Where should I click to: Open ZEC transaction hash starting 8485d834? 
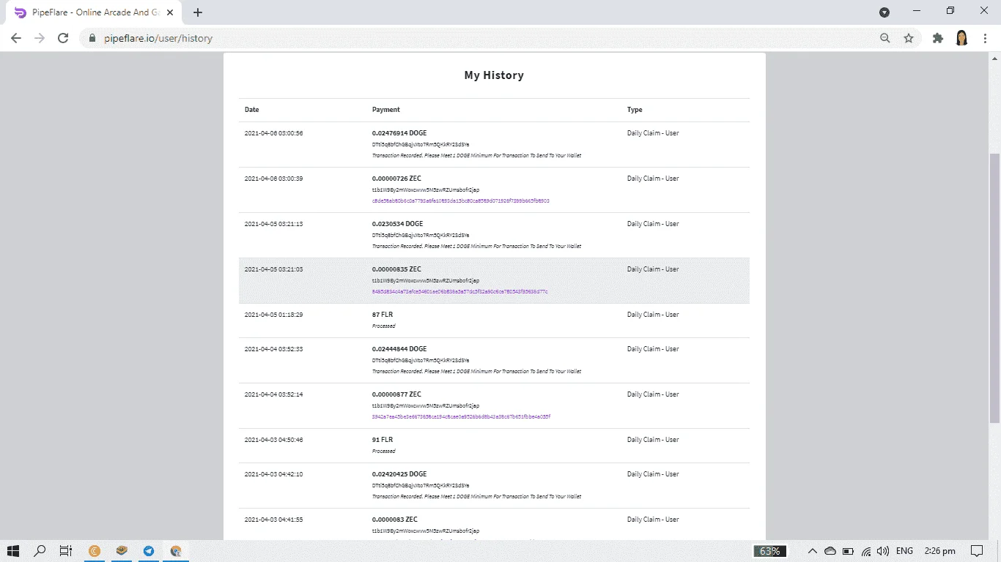(459, 291)
